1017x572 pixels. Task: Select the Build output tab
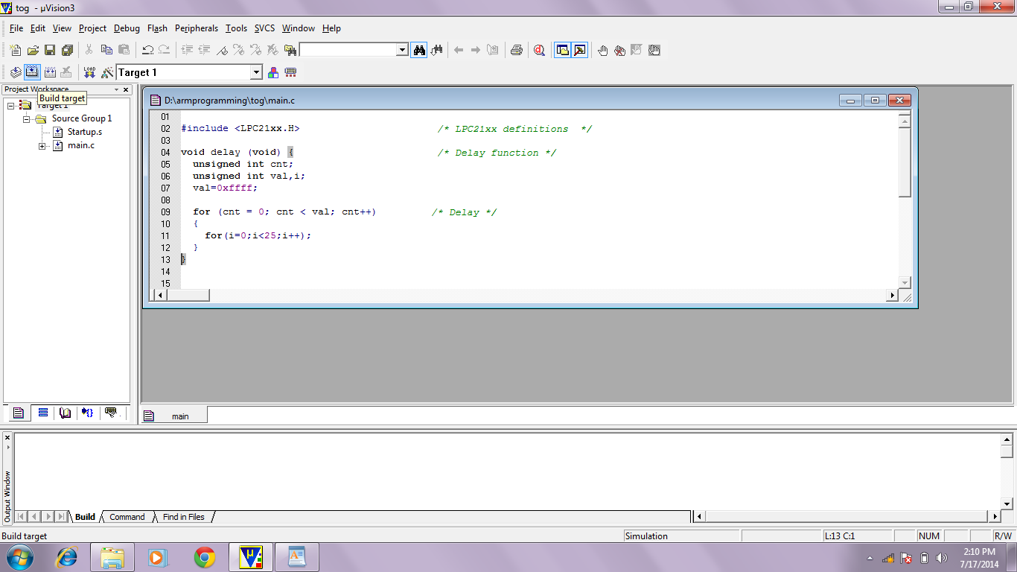click(x=86, y=517)
